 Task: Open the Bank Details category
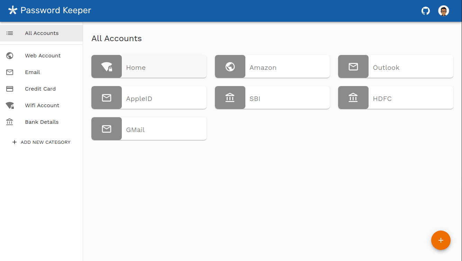[42, 122]
